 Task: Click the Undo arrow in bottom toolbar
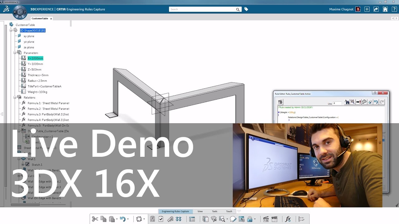123,219
